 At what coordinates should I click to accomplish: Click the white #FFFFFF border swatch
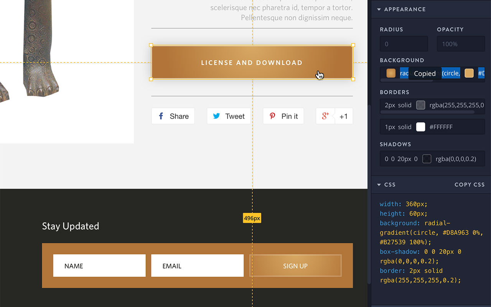pyautogui.click(x=421, y=127)
